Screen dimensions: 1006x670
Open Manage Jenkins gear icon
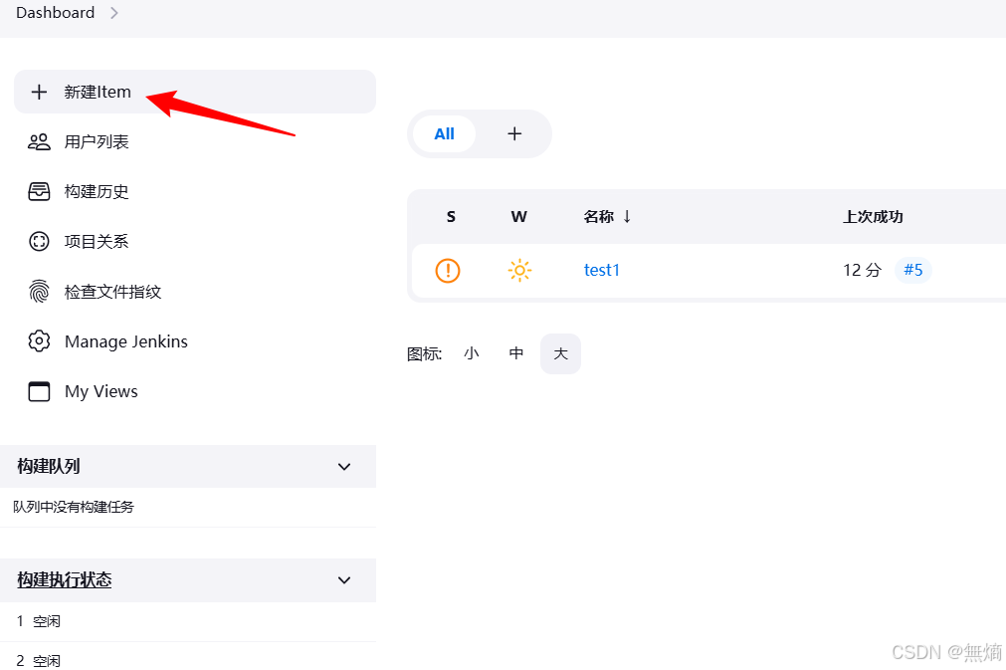39,341
